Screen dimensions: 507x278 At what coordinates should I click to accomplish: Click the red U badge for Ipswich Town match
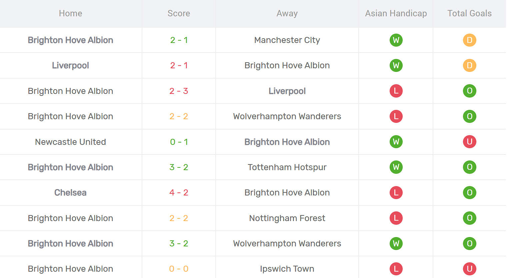click(469, 269)
